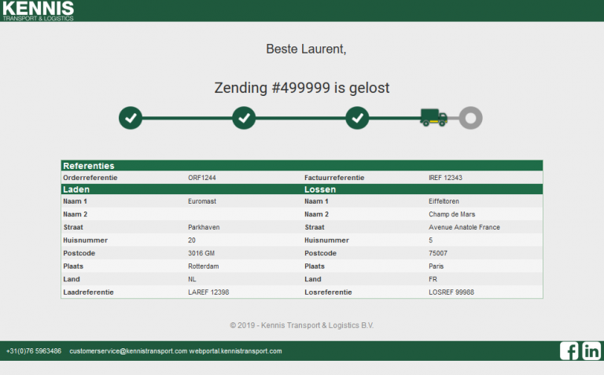Click the Laden section header

pos(76,189)
